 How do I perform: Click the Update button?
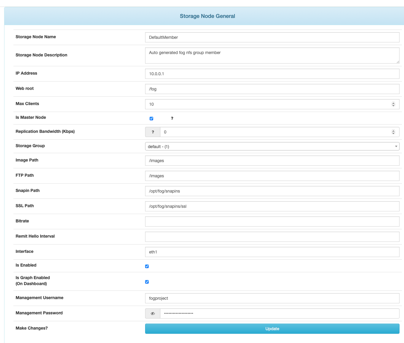272,329
